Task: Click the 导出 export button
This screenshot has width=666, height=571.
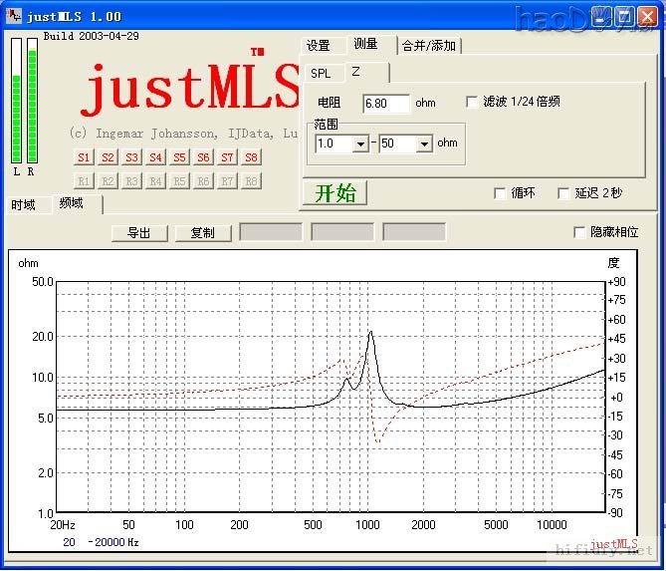Action: [x=139, y=233]
